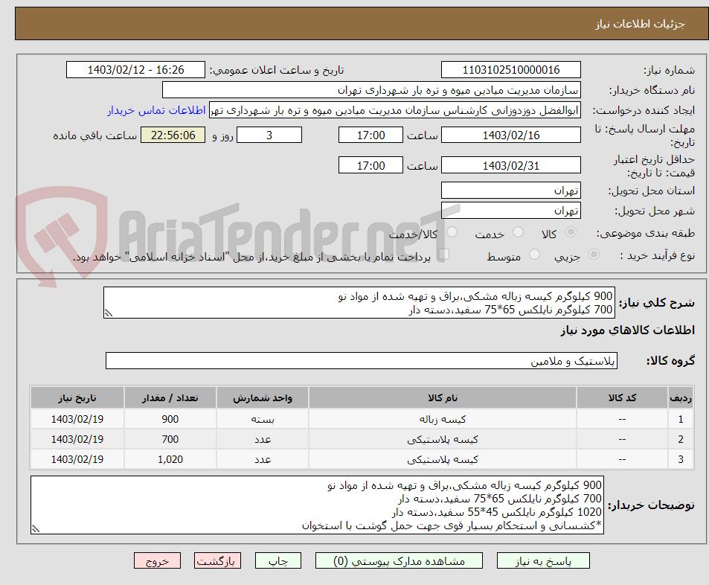Screen dimensions: 709x585
Task: Click the خروج exit button
Action: pos(157,560)
